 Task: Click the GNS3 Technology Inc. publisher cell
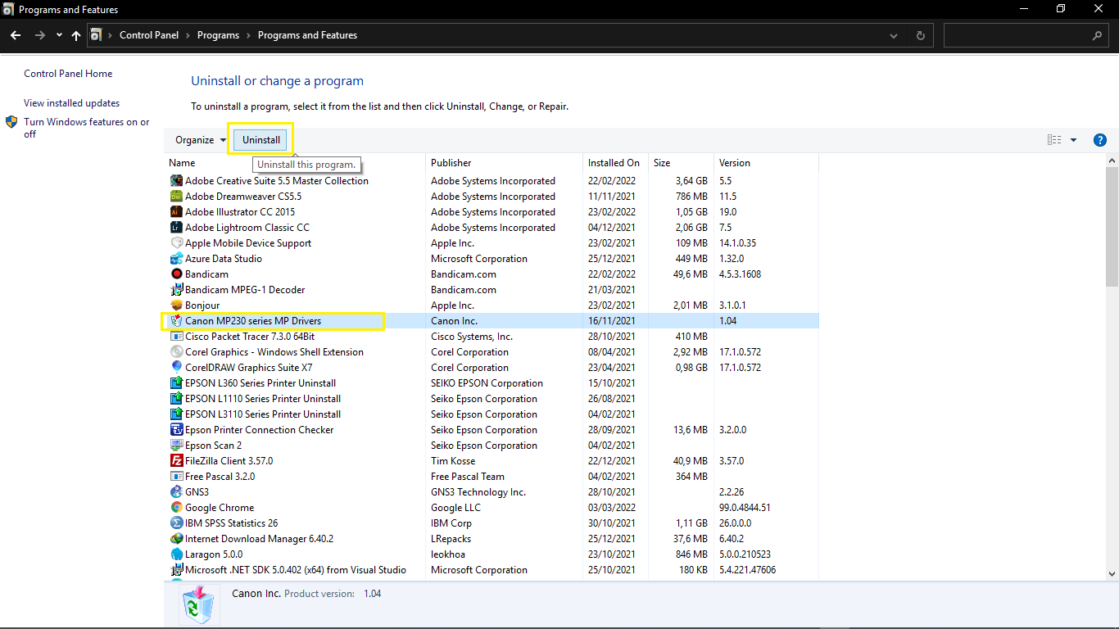[x=478, y=492]
